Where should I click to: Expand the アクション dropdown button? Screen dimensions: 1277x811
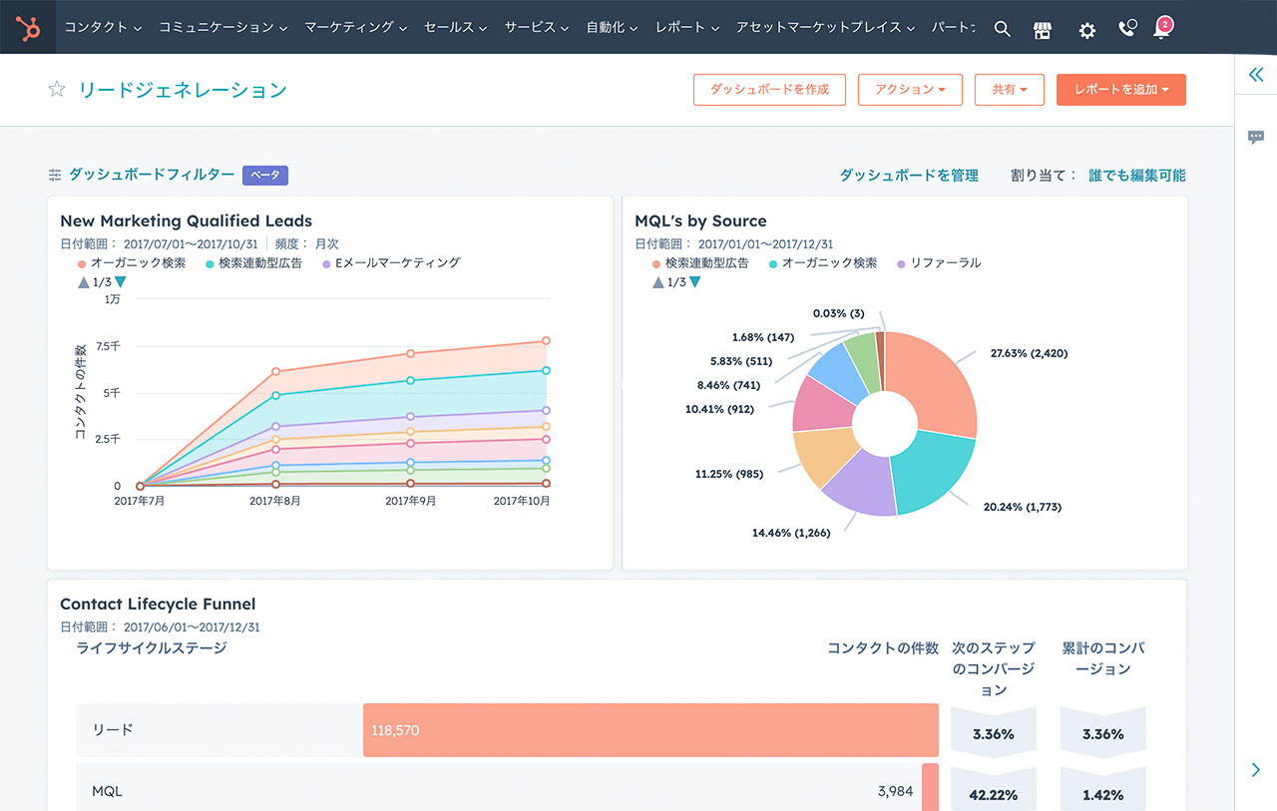tap(910, 90)
